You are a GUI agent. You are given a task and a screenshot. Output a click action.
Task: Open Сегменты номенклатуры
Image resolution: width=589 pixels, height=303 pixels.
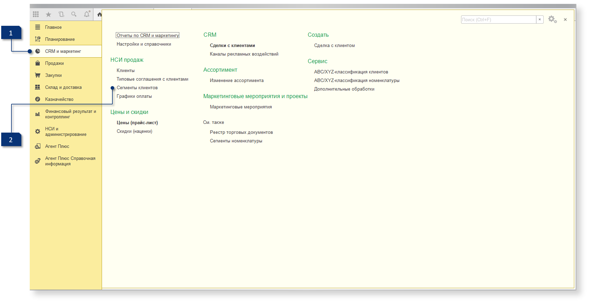point(236,141)
